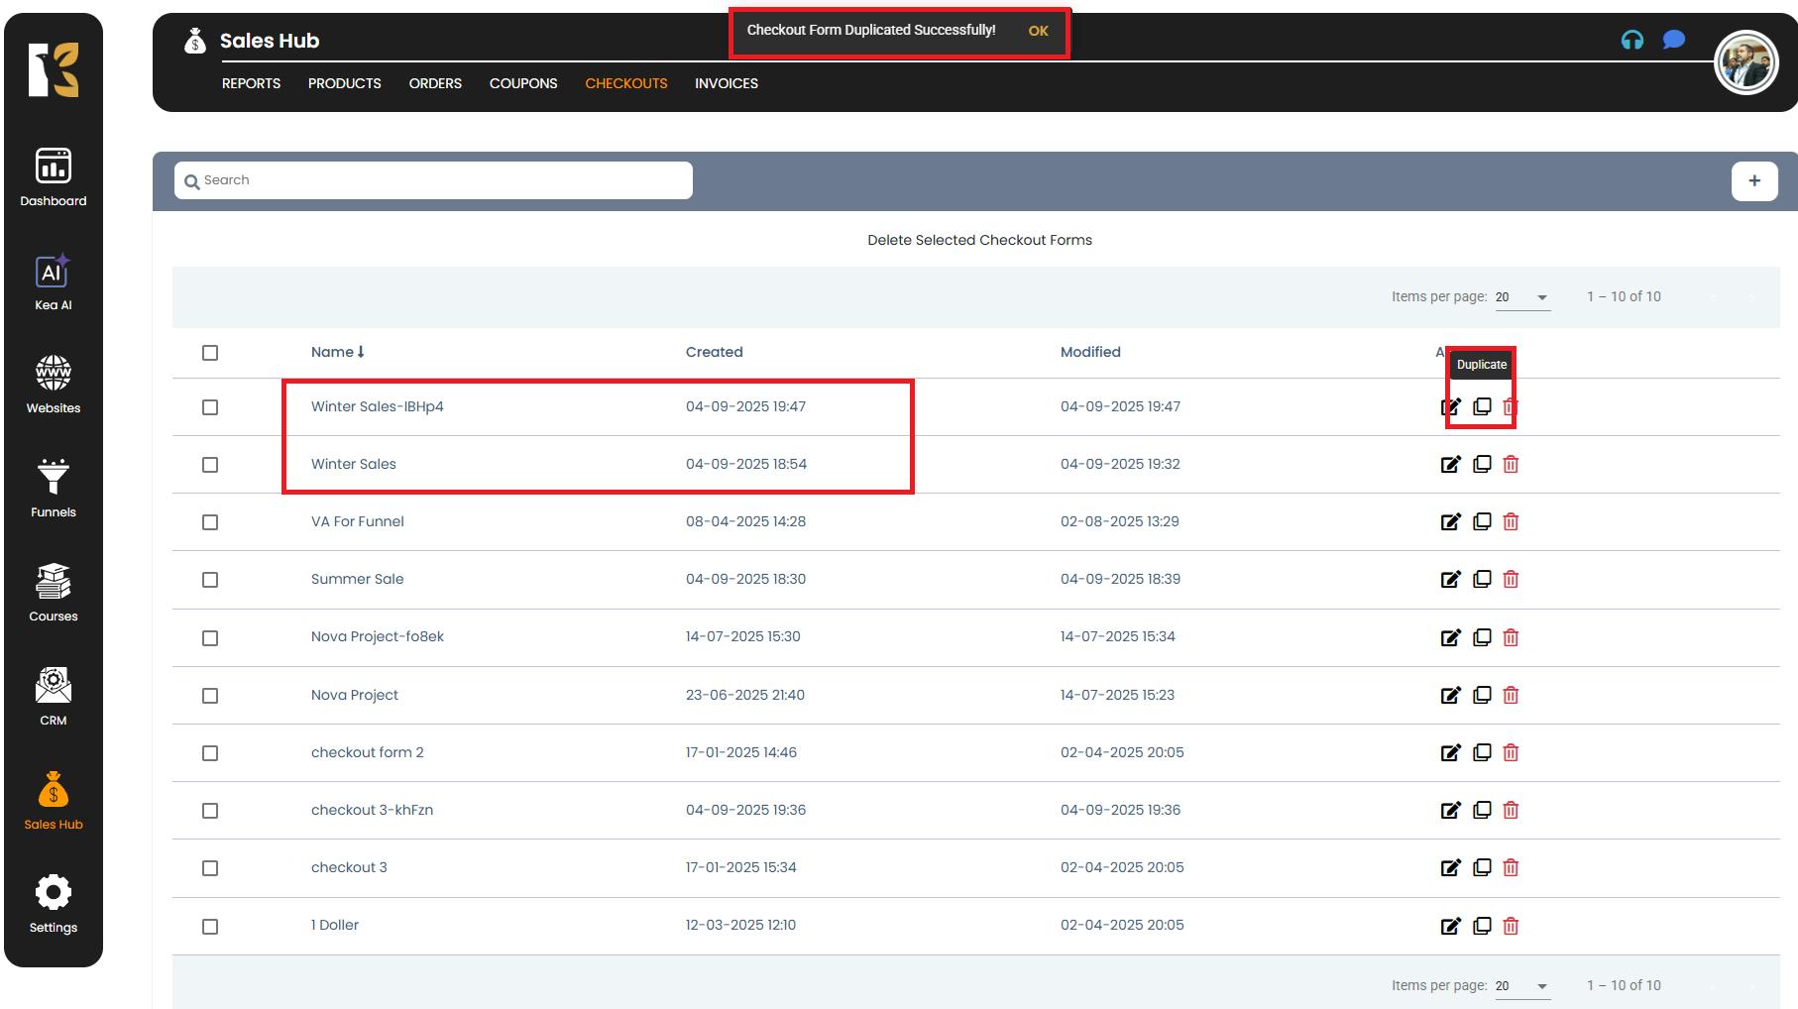The height and width of the screenshot is (1009, 1798).
Task: Expand the top Items per page dropdown
Action: point(1522,297)
